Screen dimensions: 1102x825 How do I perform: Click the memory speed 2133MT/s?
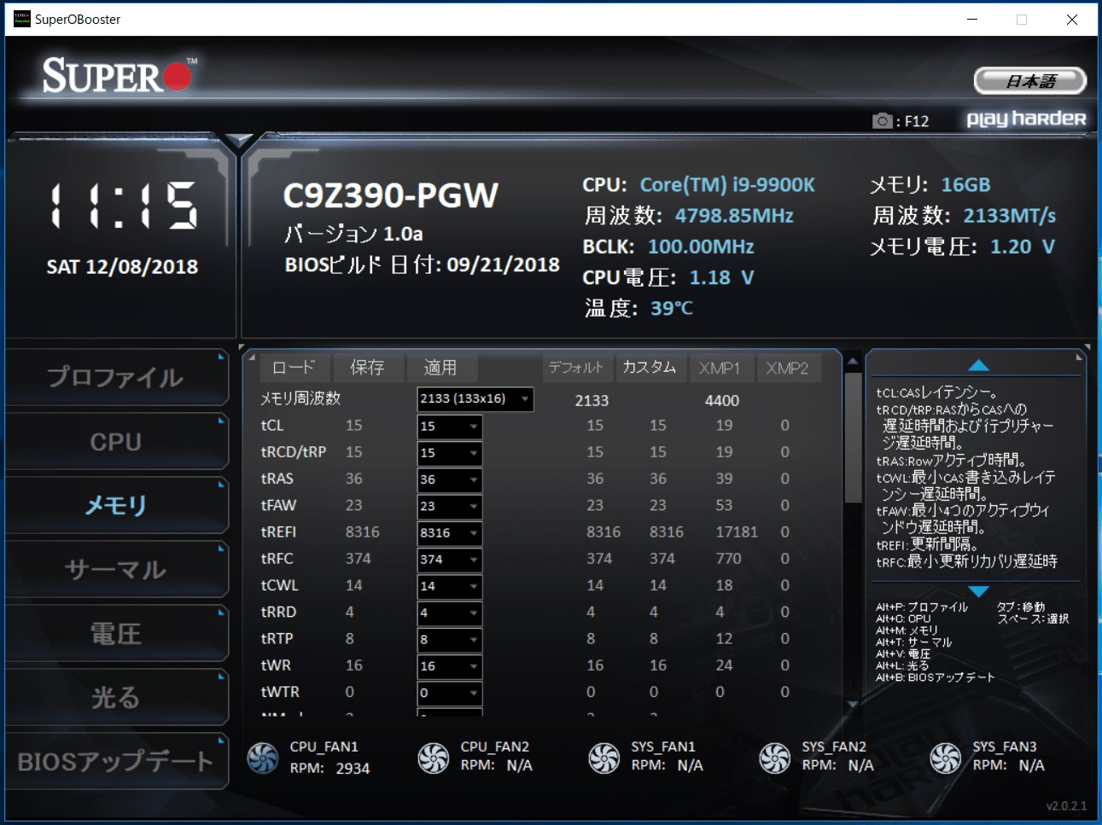click(1010, 216)
